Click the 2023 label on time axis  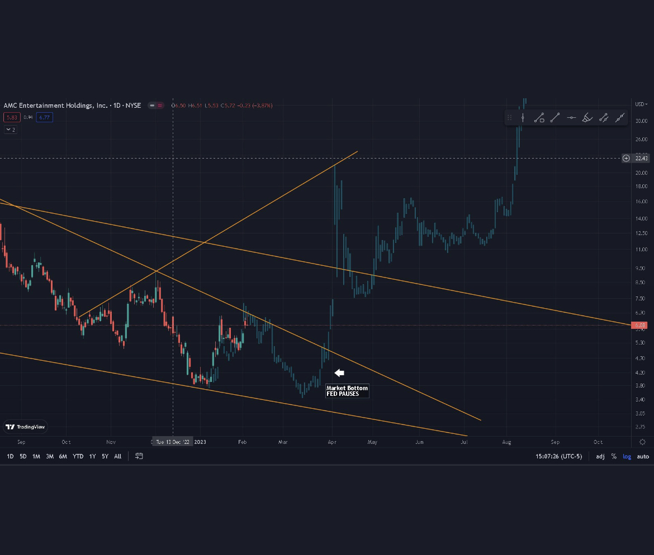click(200, 442)
